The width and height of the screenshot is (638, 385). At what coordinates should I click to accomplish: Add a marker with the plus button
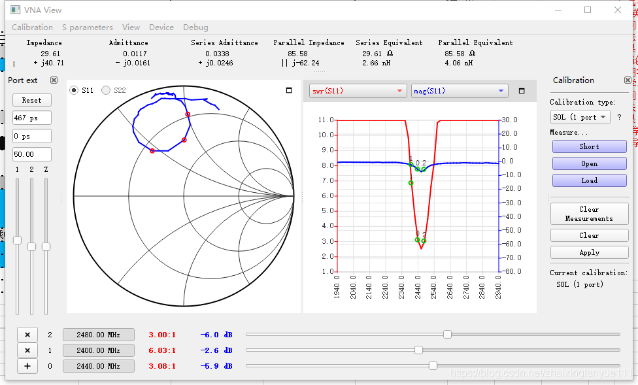click(x=27, y=366)
